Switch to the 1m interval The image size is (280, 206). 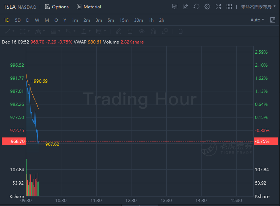[x=75, y=20]
